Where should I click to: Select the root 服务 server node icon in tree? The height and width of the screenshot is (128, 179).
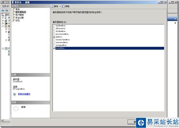(3, 15)
